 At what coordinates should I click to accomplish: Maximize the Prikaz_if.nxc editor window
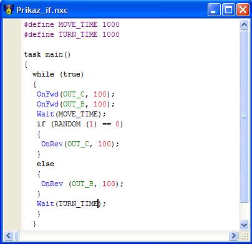tap(228, 10)
